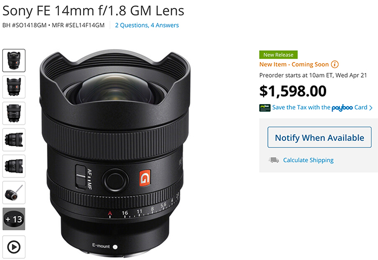378x260 pixels.
Task: Select the fourth lens thumbnail
Action: point(13,140)
